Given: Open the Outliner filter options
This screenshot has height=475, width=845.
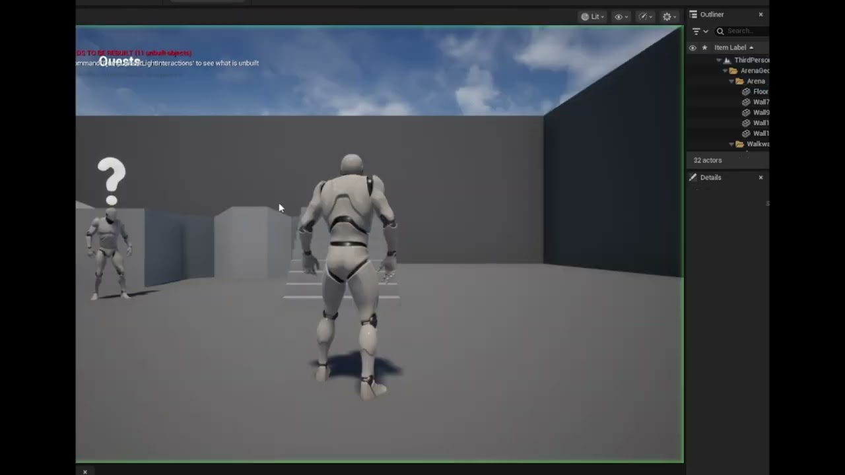Looking at the screenshot, I should tap(700, 31).
